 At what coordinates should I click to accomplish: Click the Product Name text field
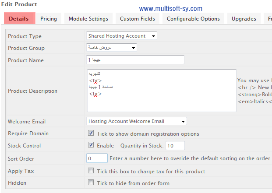pos(135,60)
